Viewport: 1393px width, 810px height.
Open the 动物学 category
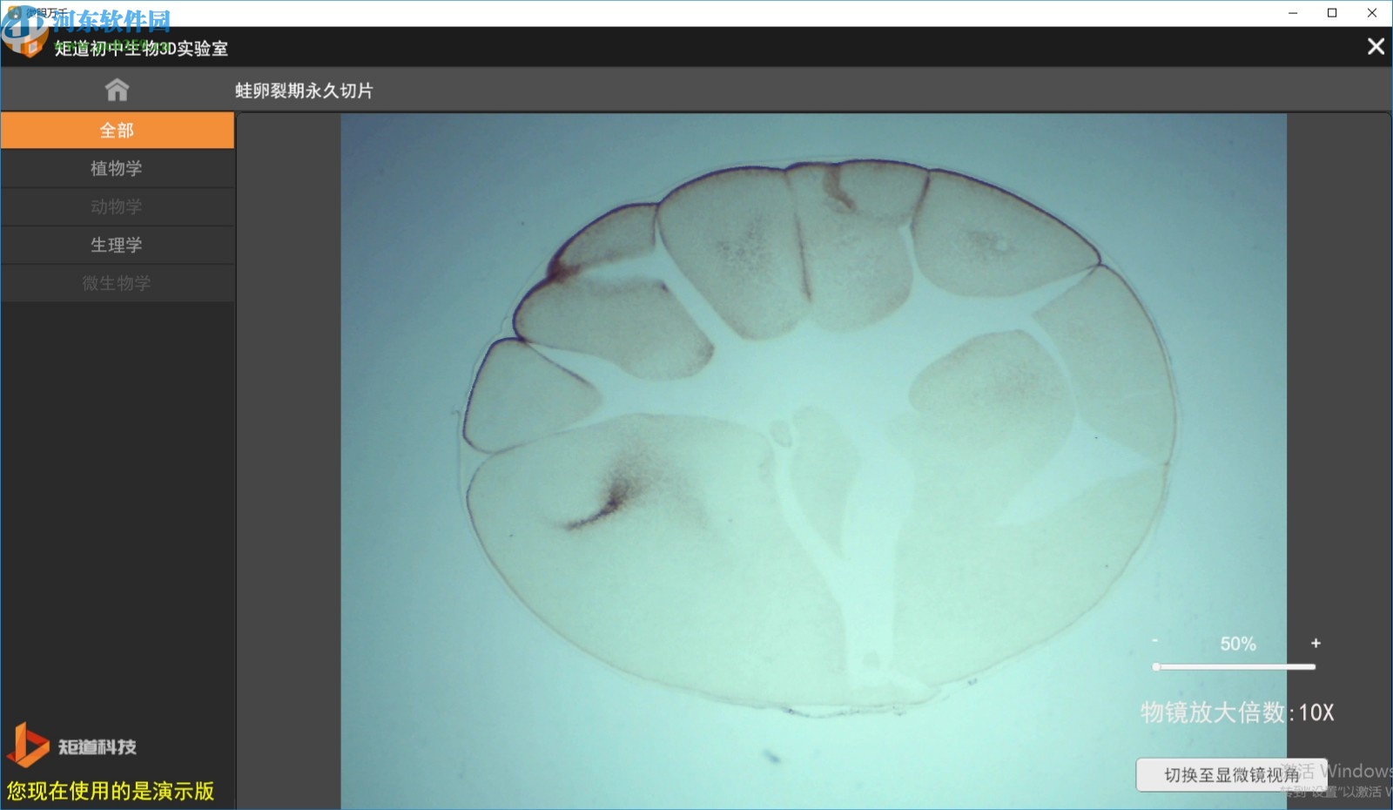click(118, 206)
